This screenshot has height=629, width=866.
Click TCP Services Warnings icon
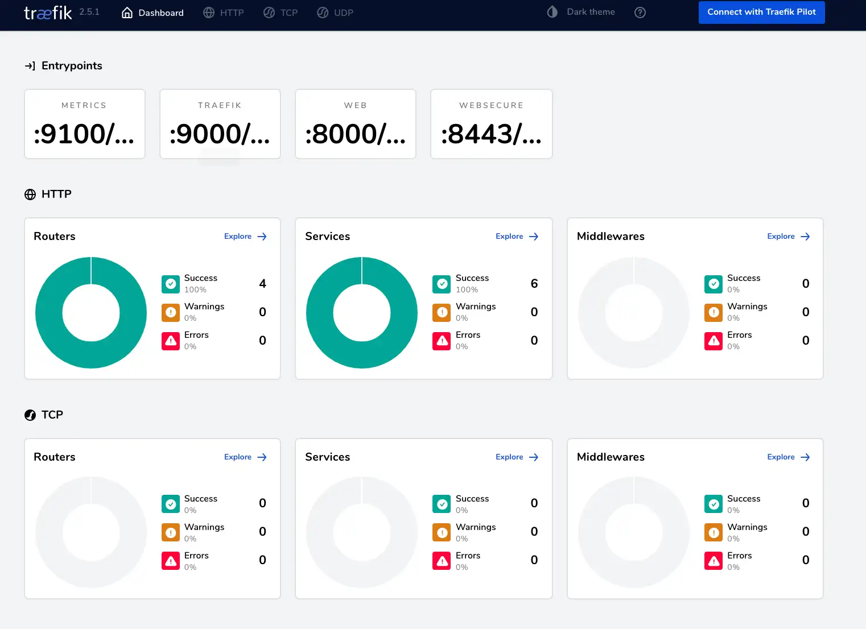442,532
